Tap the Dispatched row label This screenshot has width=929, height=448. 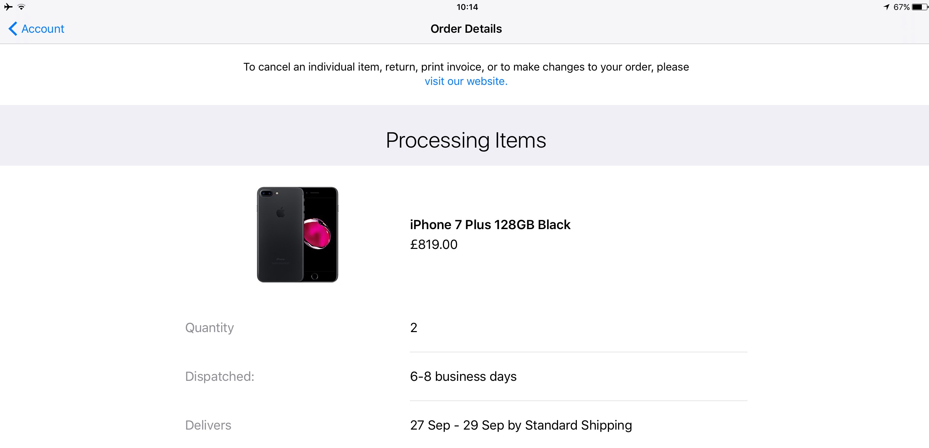(x=219, y=376)
